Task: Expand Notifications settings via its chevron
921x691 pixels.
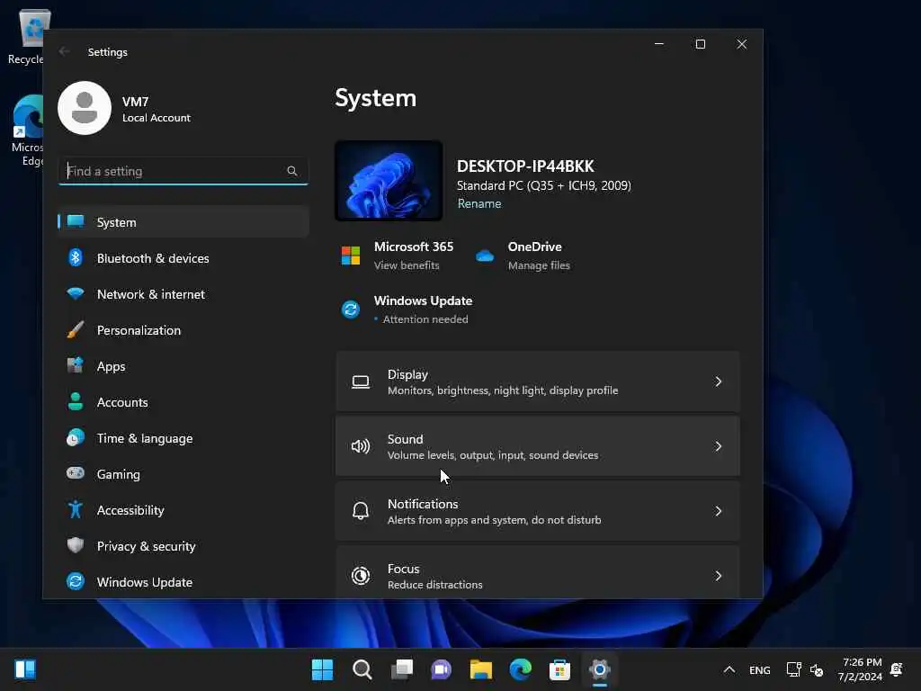Action: click(718, 511)
